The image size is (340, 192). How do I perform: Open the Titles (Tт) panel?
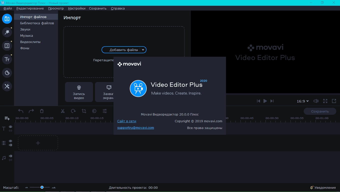click(7, 59)
